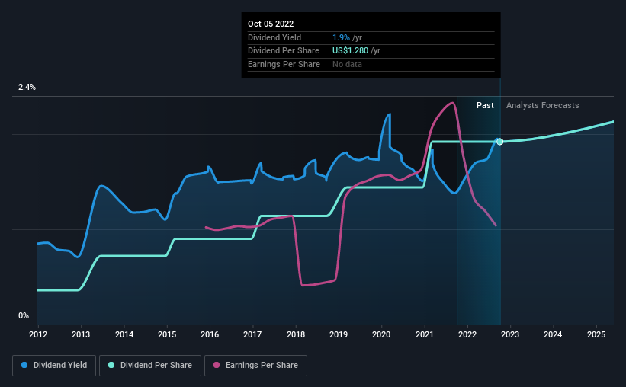Click the 2012 x-axis label
The width and height of the screenshot is (626, 387).
[x=38, y=334]
